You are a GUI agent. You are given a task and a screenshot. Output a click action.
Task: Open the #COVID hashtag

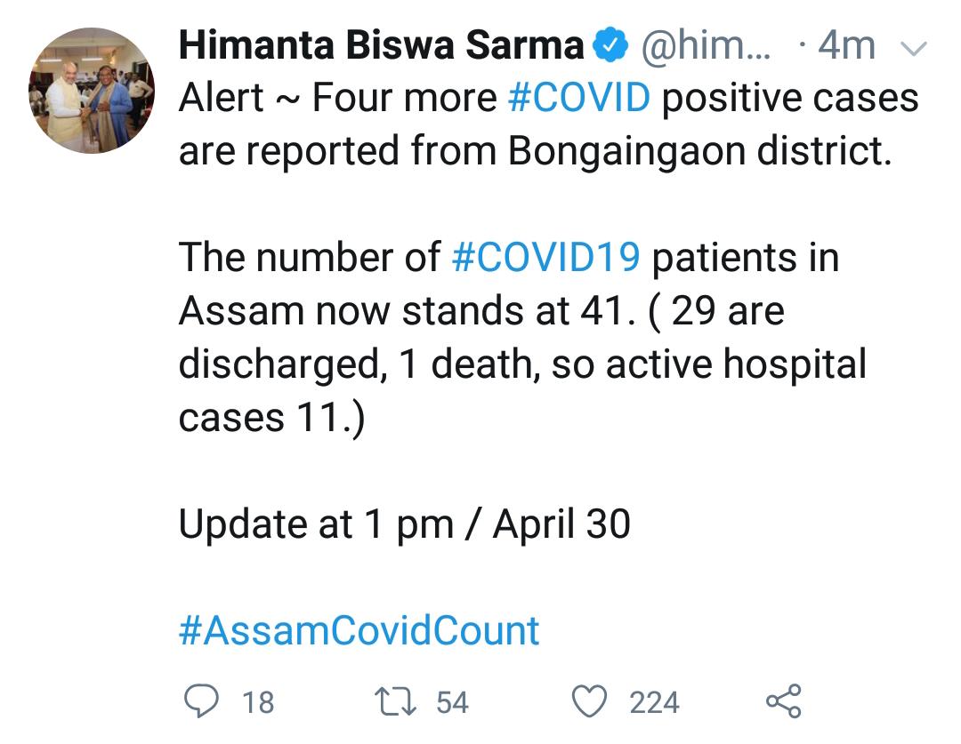pos(579,98)
